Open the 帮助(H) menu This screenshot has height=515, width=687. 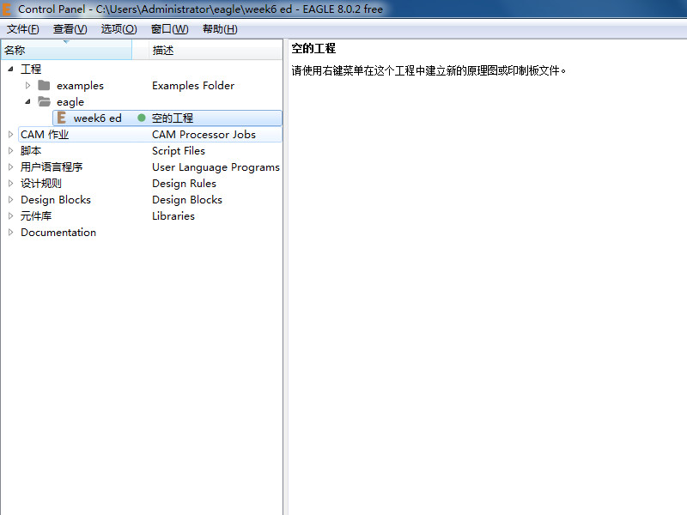click(x=220, y=29)
